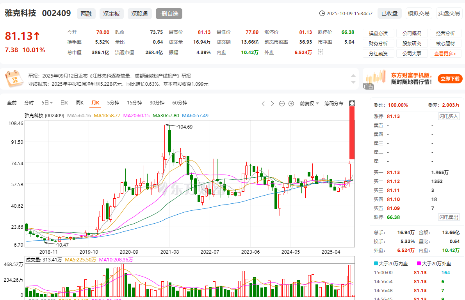Zoom in the K-line chart
Image resolution: width=465 pixels, height=300 pixels.
click(x=291, y=103)
